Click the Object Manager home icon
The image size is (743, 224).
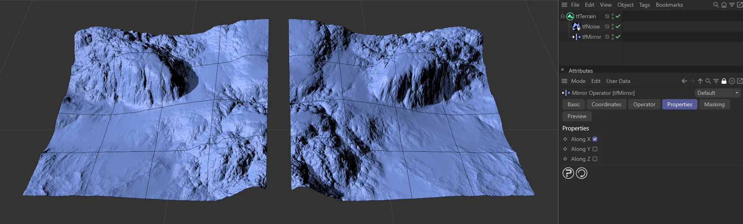point(724,5)
